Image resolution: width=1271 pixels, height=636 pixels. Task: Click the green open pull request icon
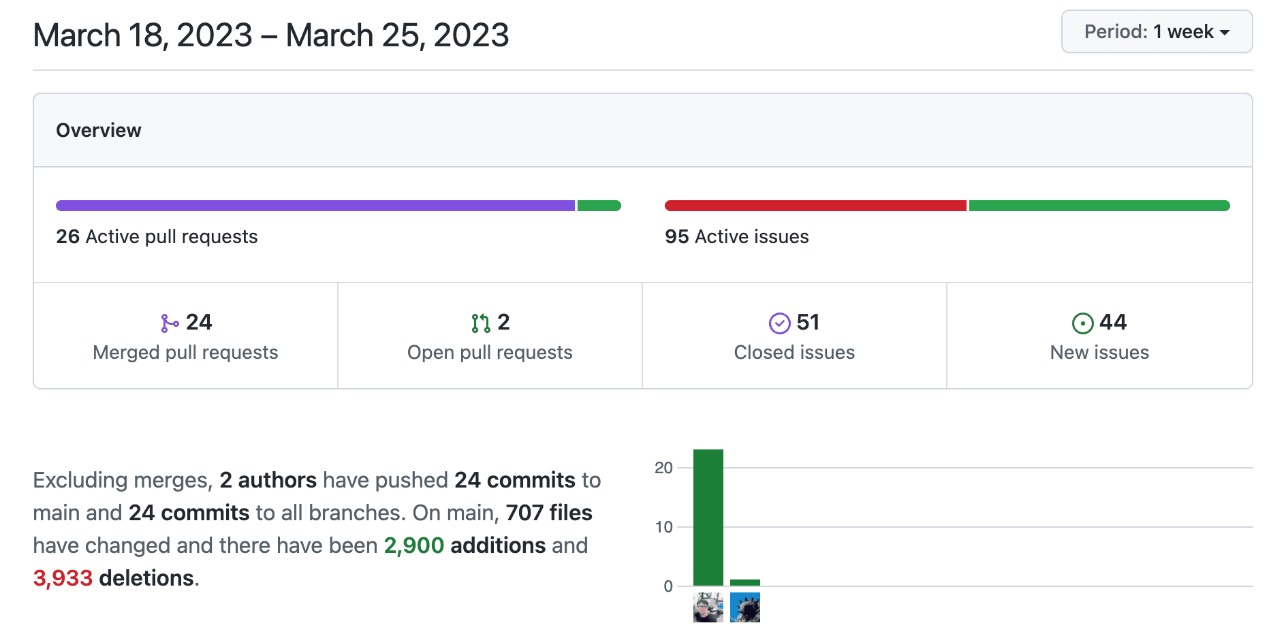point(480,323)
